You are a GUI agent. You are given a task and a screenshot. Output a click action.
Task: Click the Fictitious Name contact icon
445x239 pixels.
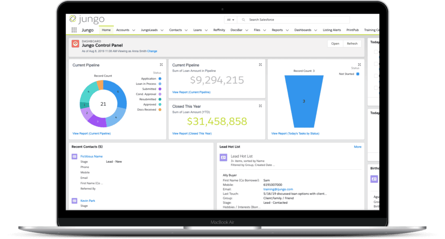[x=74, y=156]
